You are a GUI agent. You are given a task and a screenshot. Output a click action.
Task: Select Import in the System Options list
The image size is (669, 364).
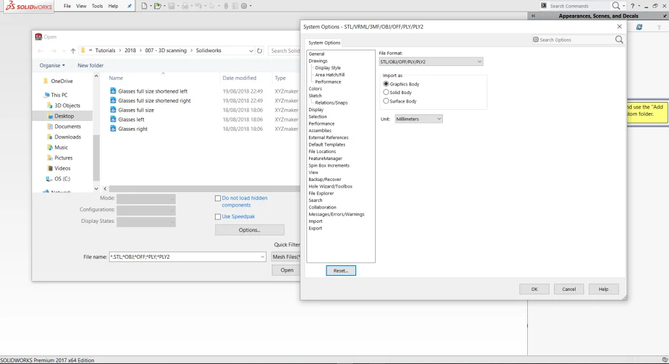click(316, 222)
